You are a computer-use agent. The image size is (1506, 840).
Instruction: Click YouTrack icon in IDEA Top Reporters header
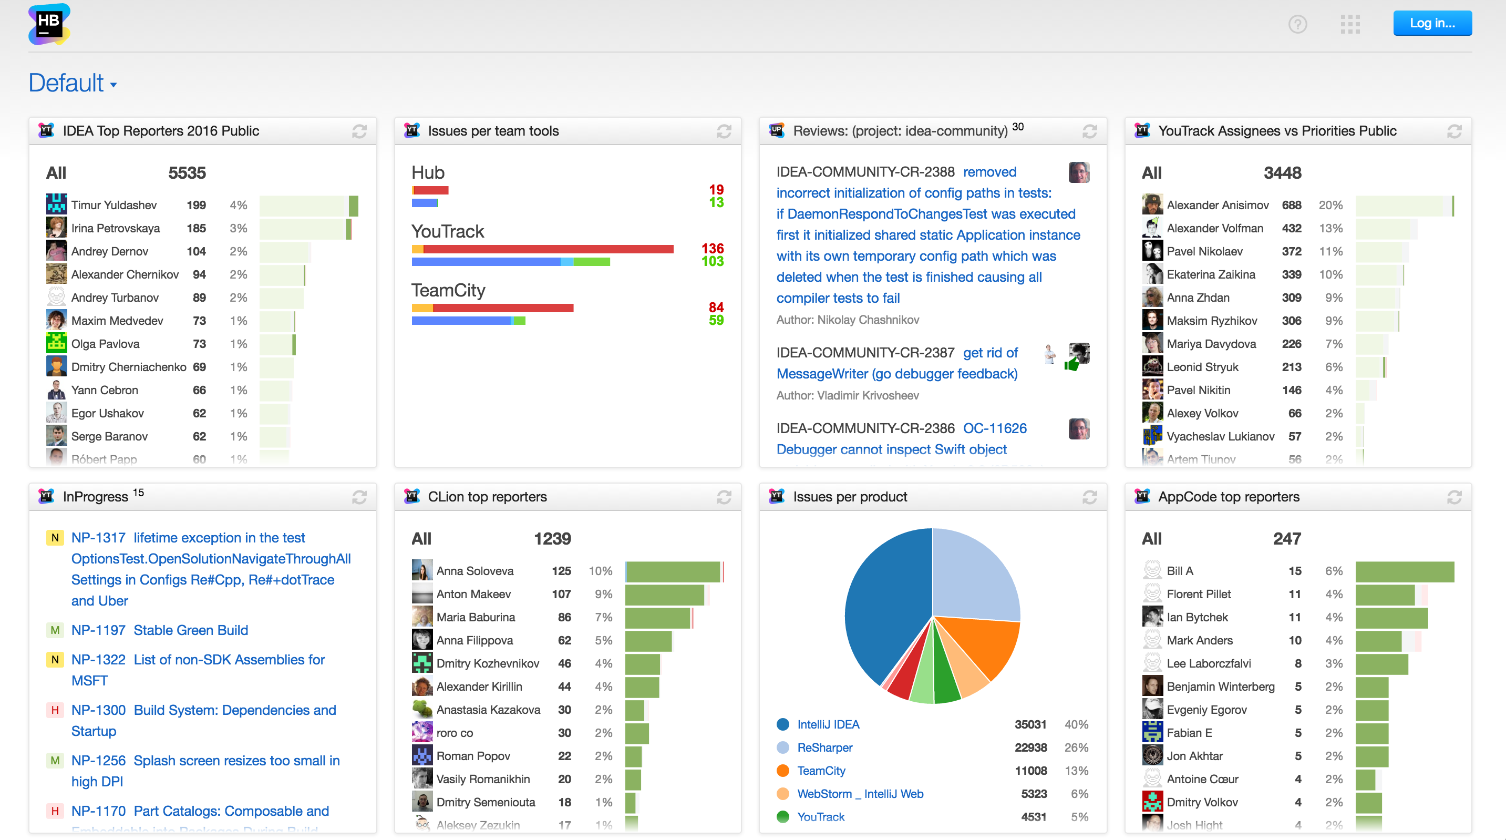[46, 130]
